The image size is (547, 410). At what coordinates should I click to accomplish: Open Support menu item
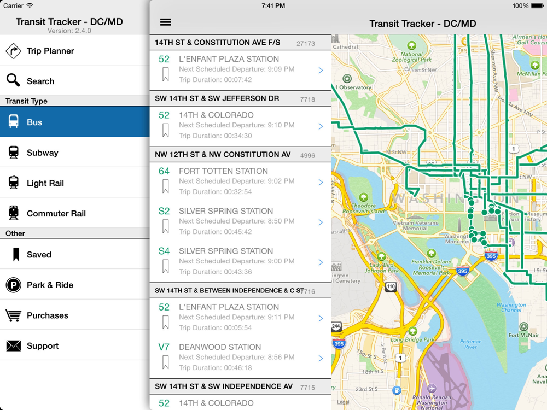74,345
